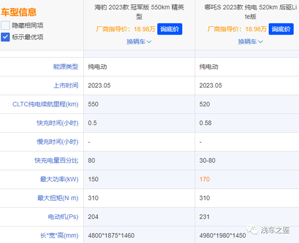Click the 电动机(Ps) row label
The height and width of the screenshot is (243, 299).
tap(63, 217)
